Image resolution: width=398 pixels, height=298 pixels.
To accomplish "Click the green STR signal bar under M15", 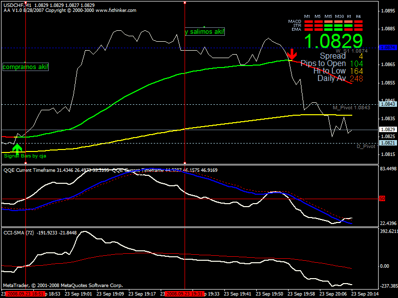I will [x=328, y=26].
